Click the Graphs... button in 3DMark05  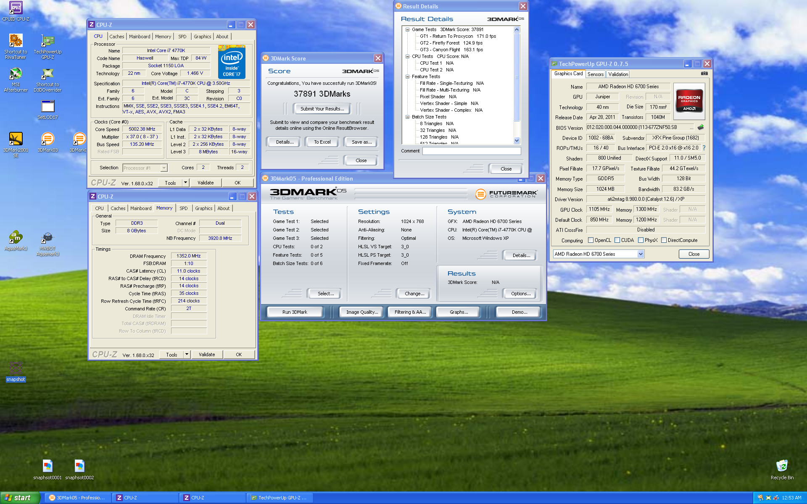[459, 312]
